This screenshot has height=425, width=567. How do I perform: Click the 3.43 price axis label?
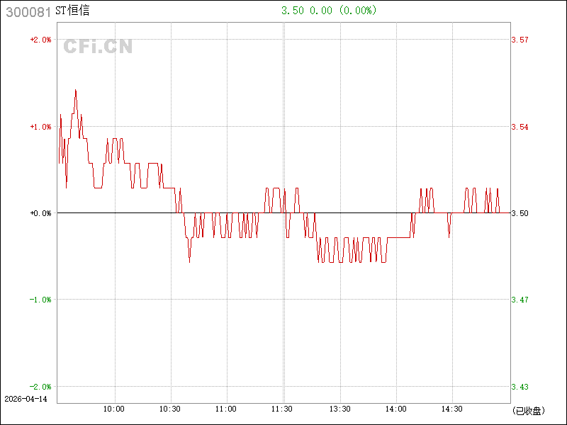click(520, 387)
